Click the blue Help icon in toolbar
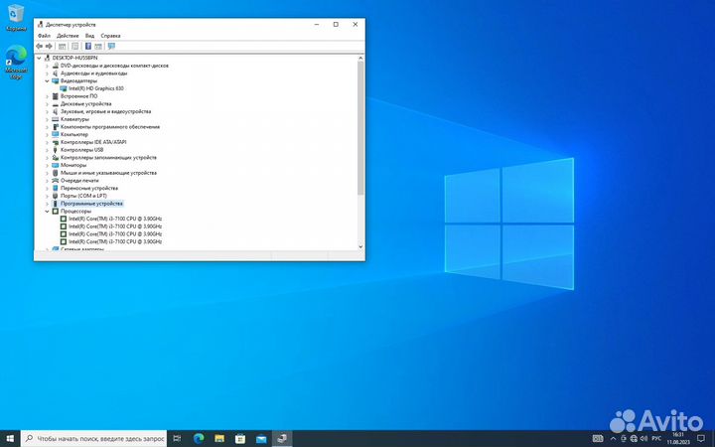715x447 pixels. [x=87, y=46]
